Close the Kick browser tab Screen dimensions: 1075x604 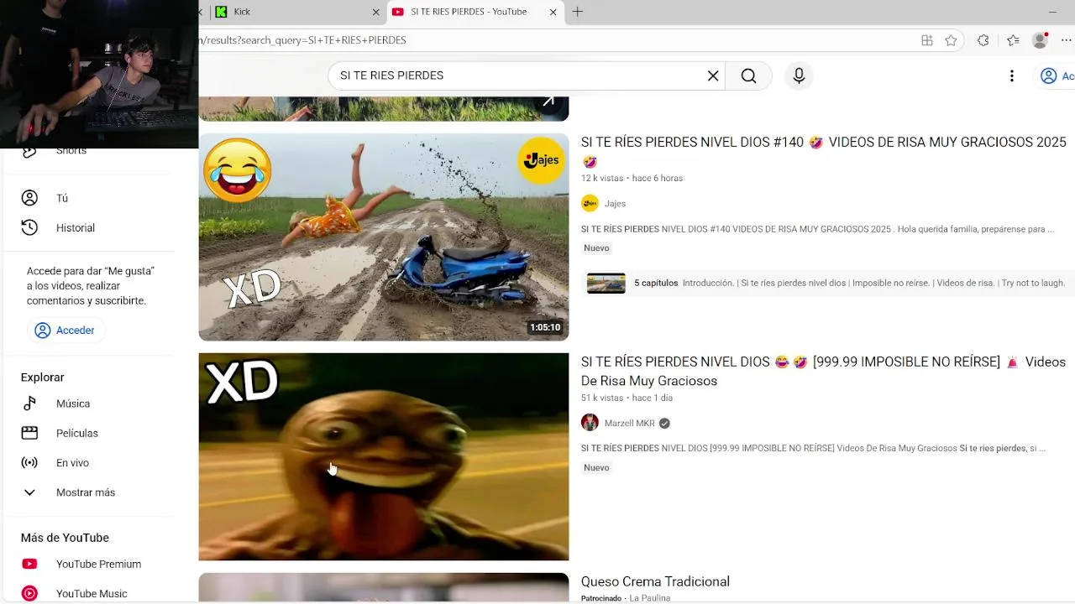[376, 12]
